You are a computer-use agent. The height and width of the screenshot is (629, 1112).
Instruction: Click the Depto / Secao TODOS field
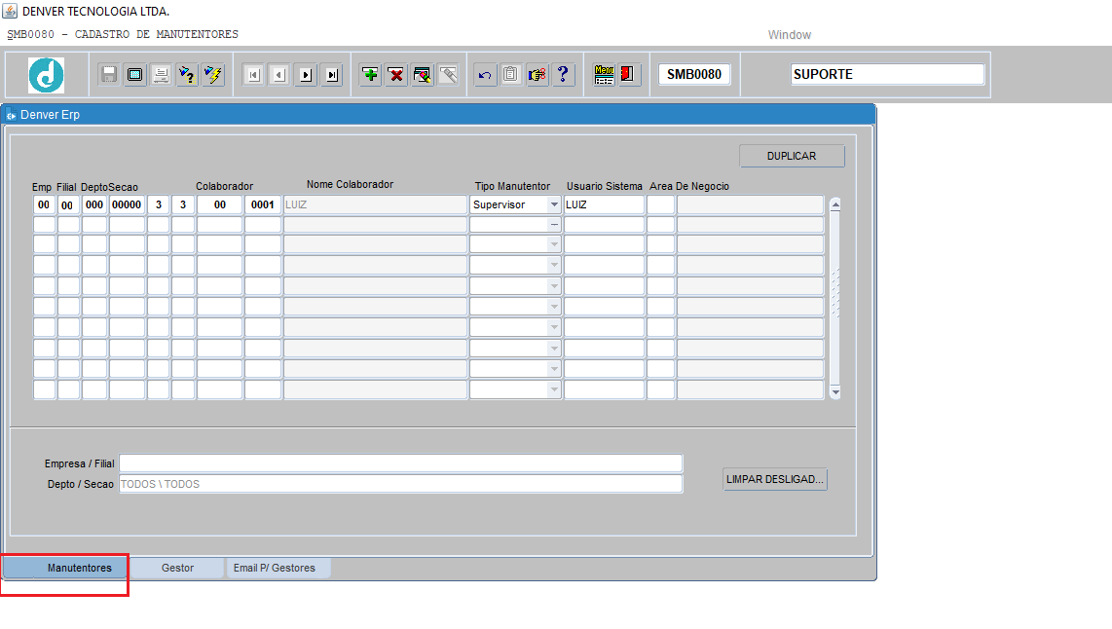pyautogui.click(x=400, y=484)
